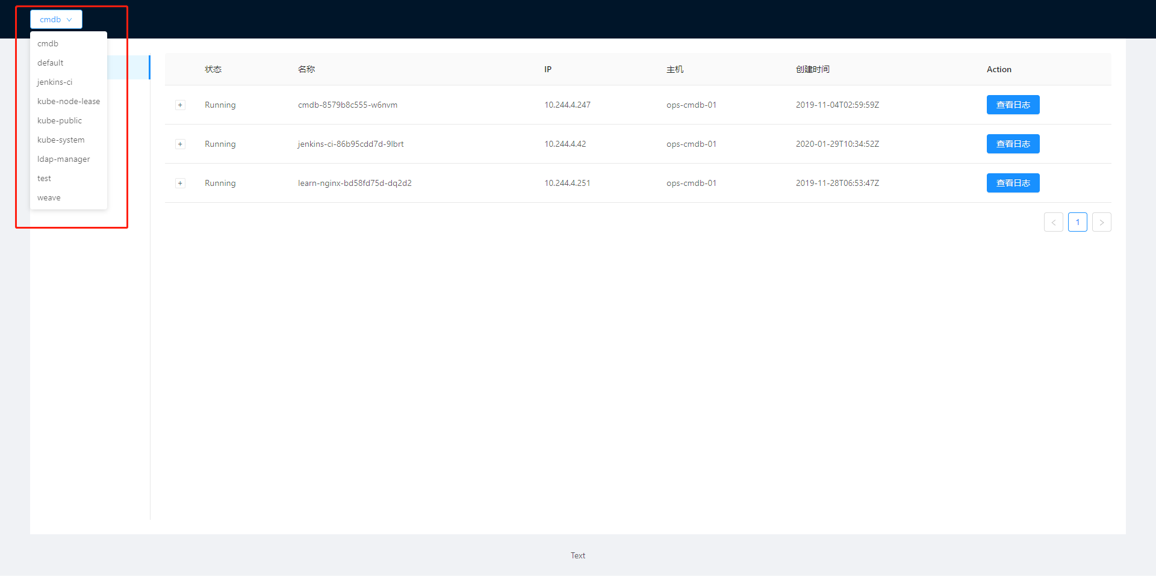Click pod name jenkins-ci-86b95cdd7d-9lbrt
This screenshot has width=1156, height=583.
350,144
